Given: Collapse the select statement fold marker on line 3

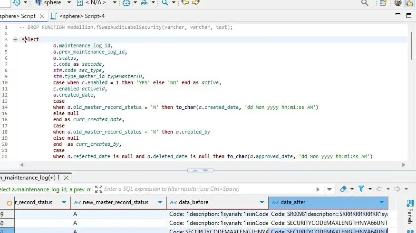Looking at the screenshot, I should click(x=15, y=40).
